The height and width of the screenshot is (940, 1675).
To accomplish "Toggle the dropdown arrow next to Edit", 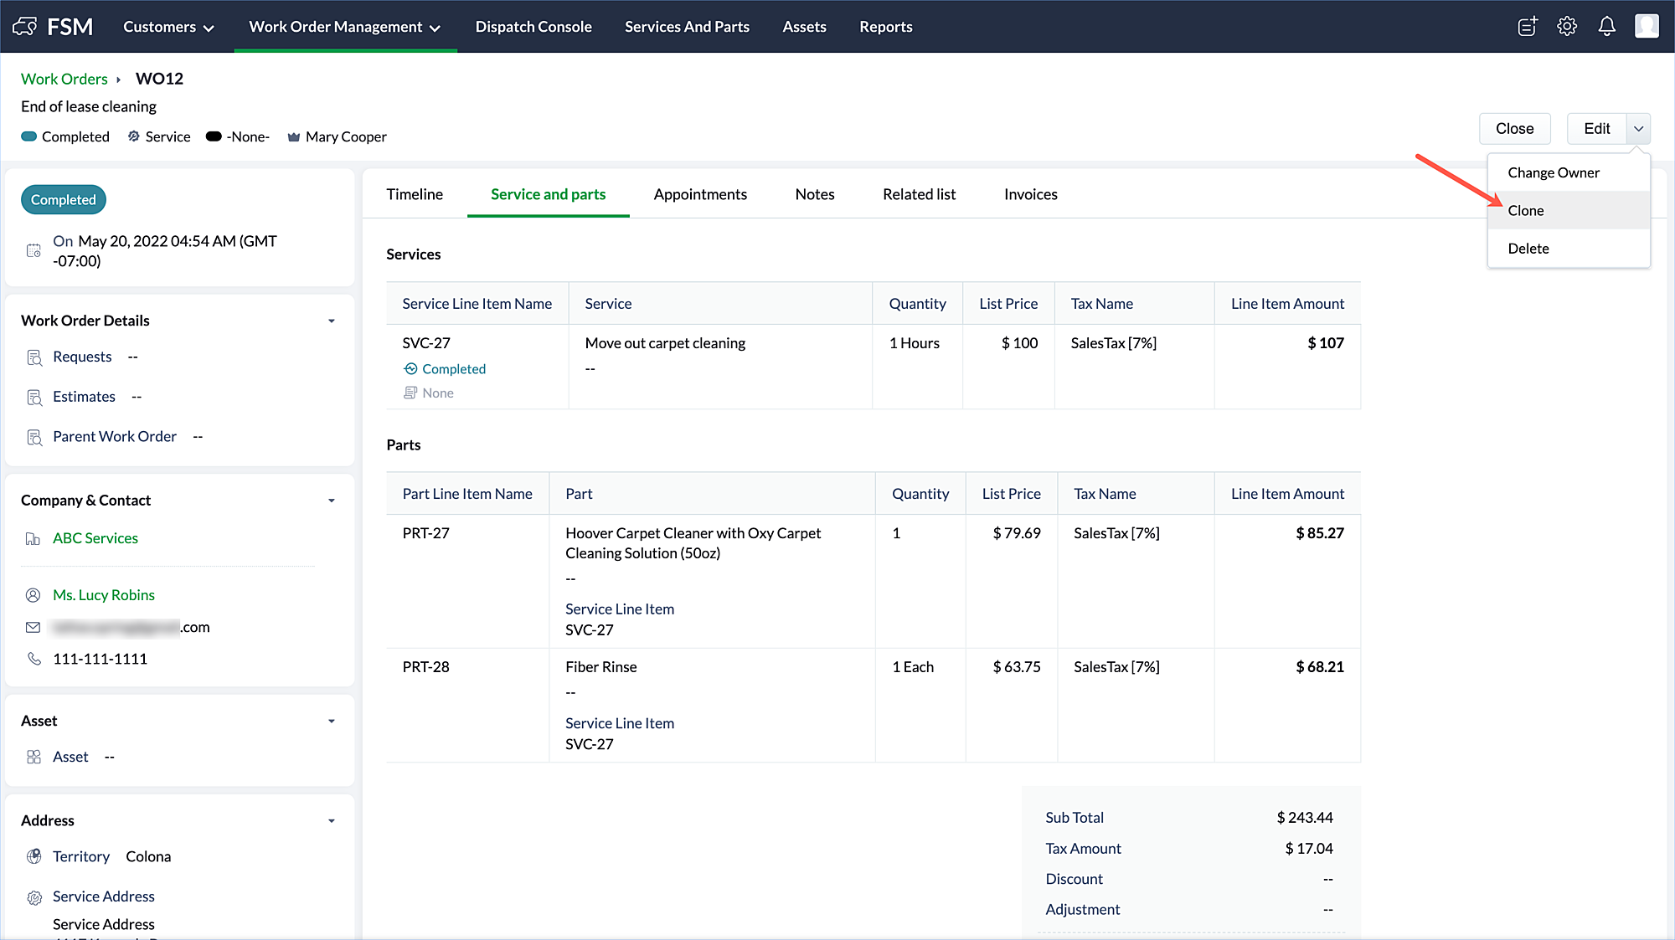I will (1639, 129).
